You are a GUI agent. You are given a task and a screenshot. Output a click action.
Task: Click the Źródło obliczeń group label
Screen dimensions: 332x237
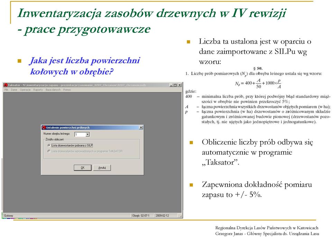(54, 139)
